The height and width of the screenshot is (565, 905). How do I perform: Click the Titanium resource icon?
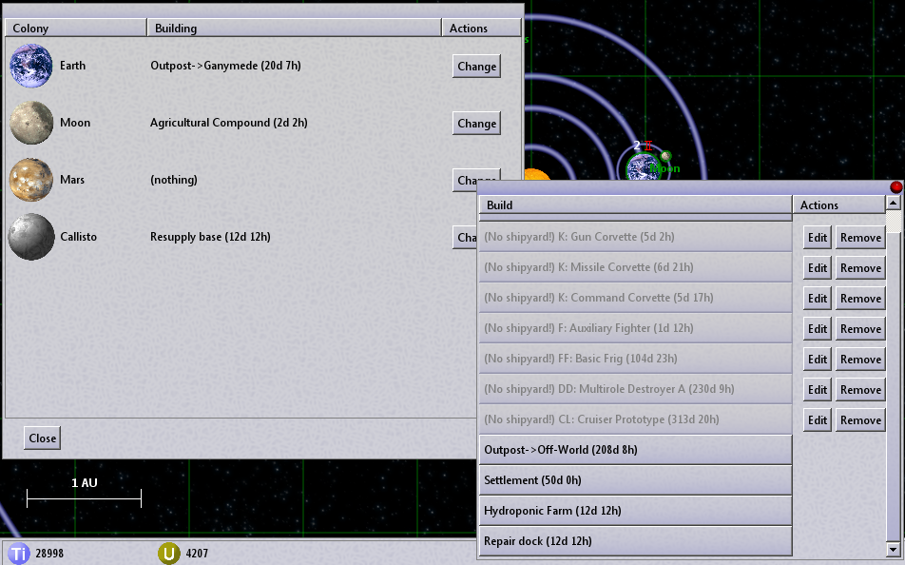click(x=18, y=554)
